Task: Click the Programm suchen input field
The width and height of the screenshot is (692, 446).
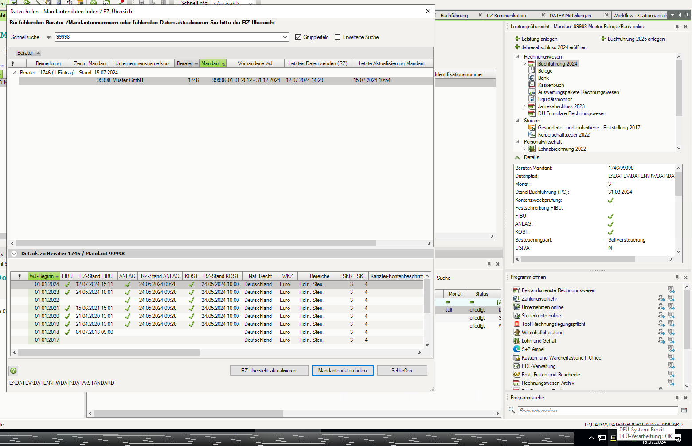Action: 597,411
